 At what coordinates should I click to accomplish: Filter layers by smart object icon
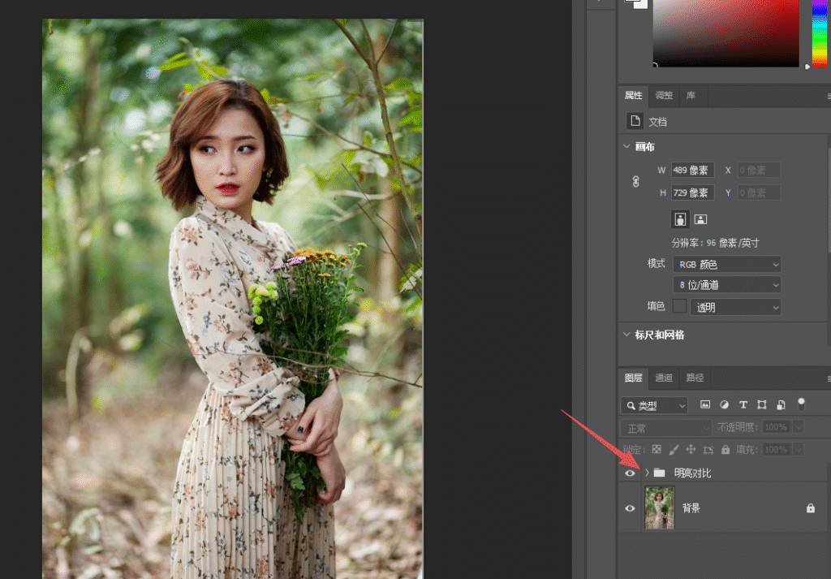click(781, 404)
